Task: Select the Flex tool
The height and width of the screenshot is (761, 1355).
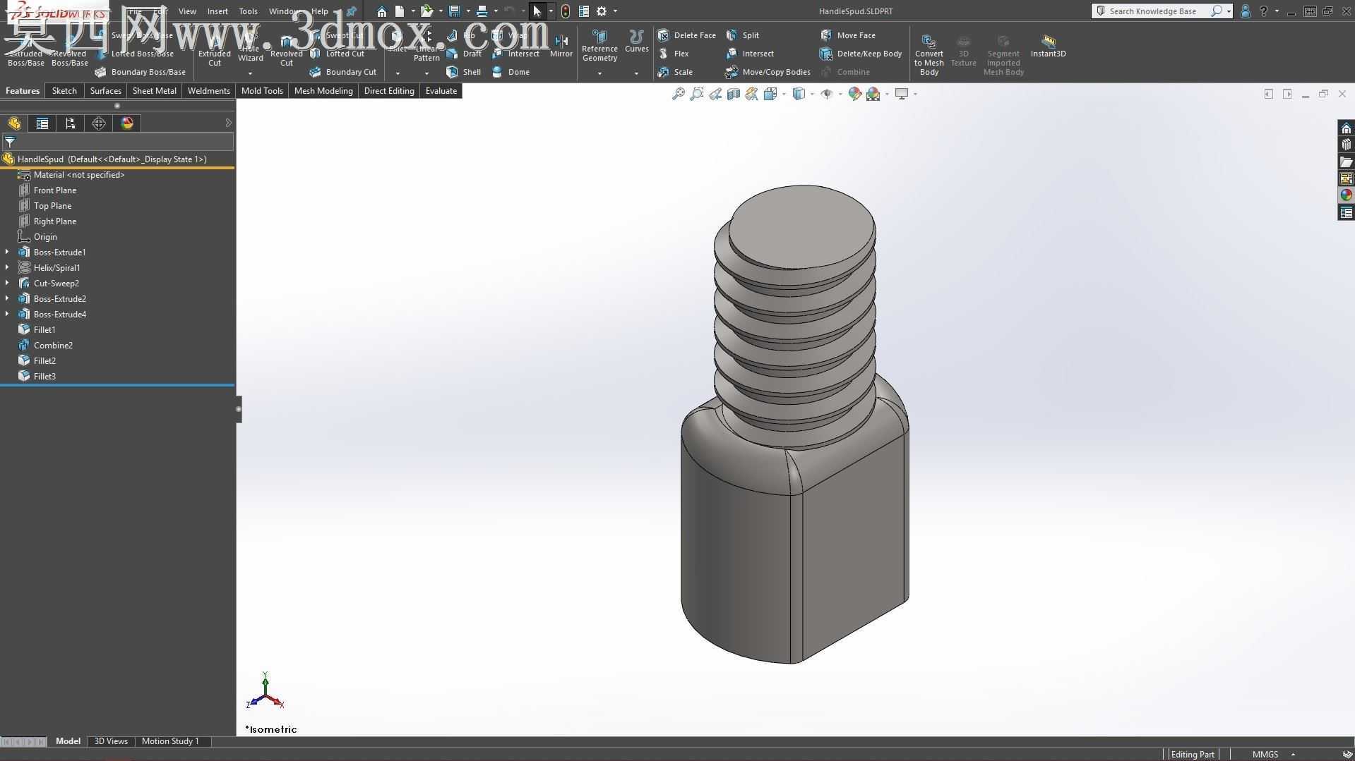Action: click(x=673, y=54)
